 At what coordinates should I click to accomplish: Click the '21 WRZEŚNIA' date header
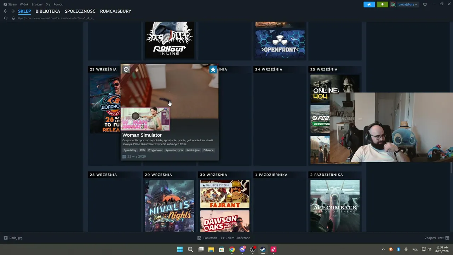point(103,69)
